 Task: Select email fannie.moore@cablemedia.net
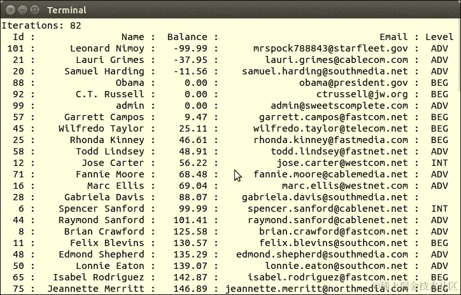(330, 174)
